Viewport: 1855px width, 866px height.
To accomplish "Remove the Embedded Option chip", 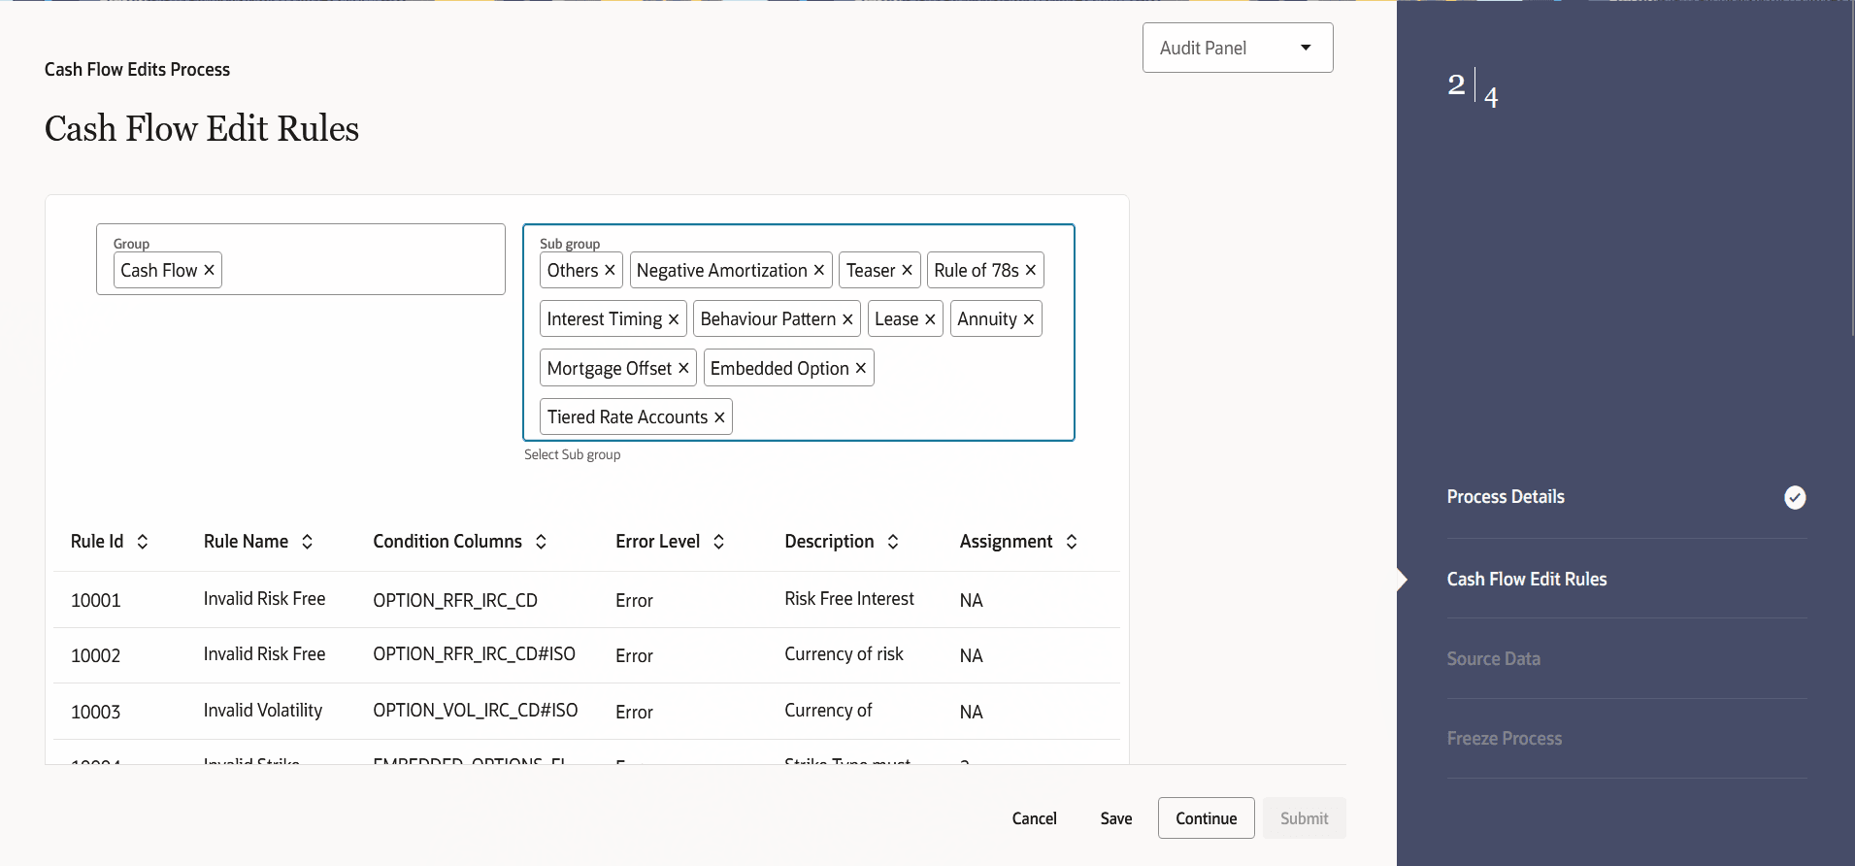I will [x=861, y=368].
